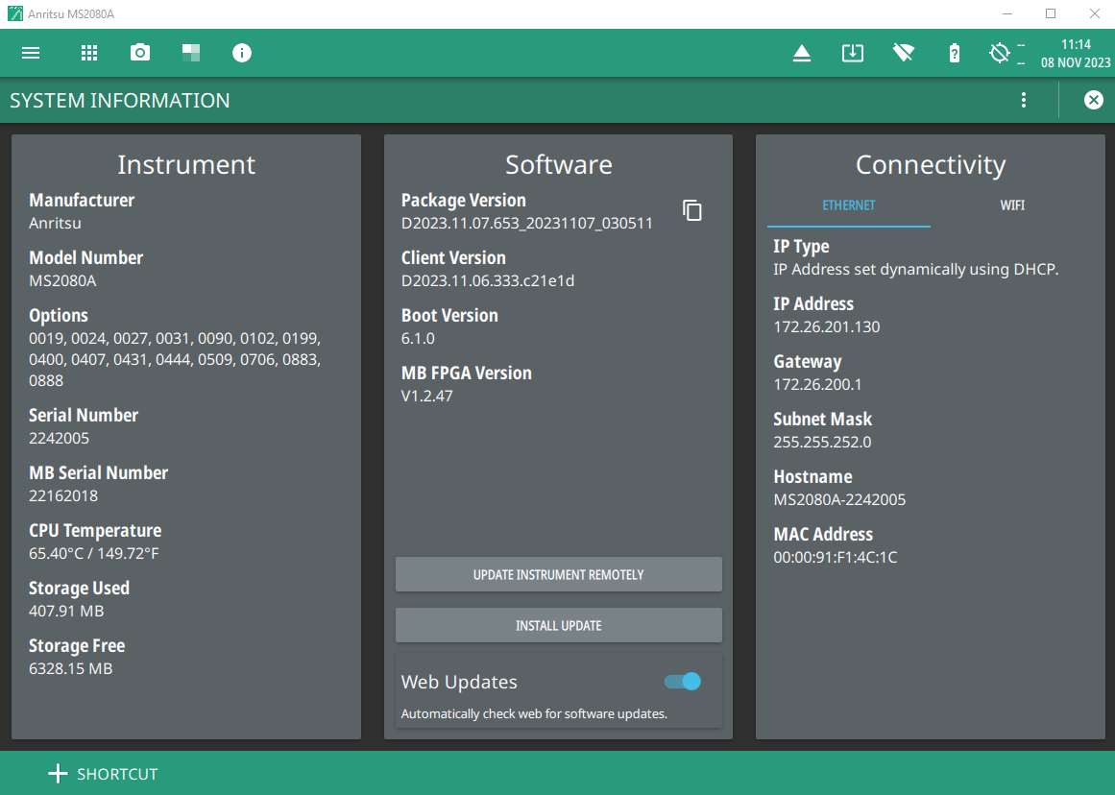Click the system information icon
Screen dimensions: 1115x795
(x=242, y=53)
